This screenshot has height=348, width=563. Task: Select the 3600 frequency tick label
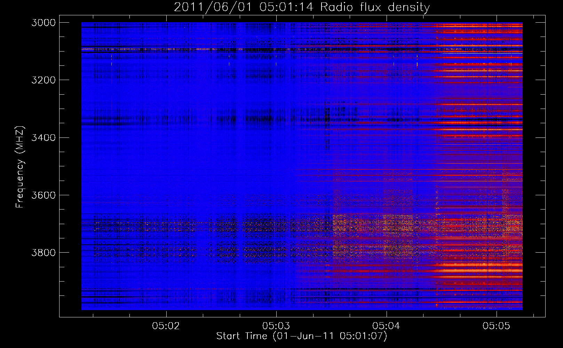[43, 195]
